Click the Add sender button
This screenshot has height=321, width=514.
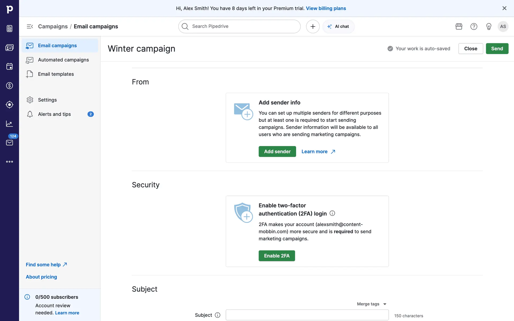[277, 151]
